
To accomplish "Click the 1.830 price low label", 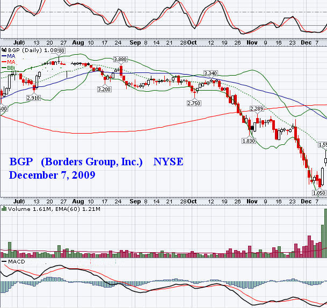I will [249, 141].
